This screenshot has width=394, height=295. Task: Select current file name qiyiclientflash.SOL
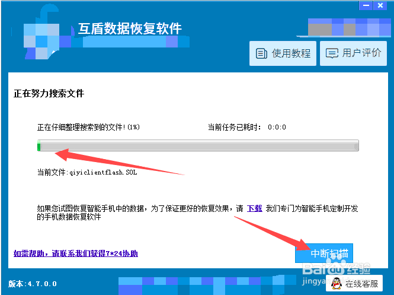click(103, 172)
